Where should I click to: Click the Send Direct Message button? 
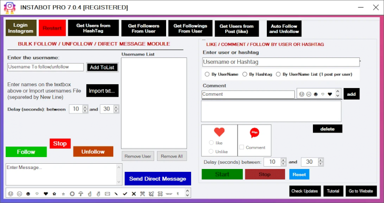(158, 179)
